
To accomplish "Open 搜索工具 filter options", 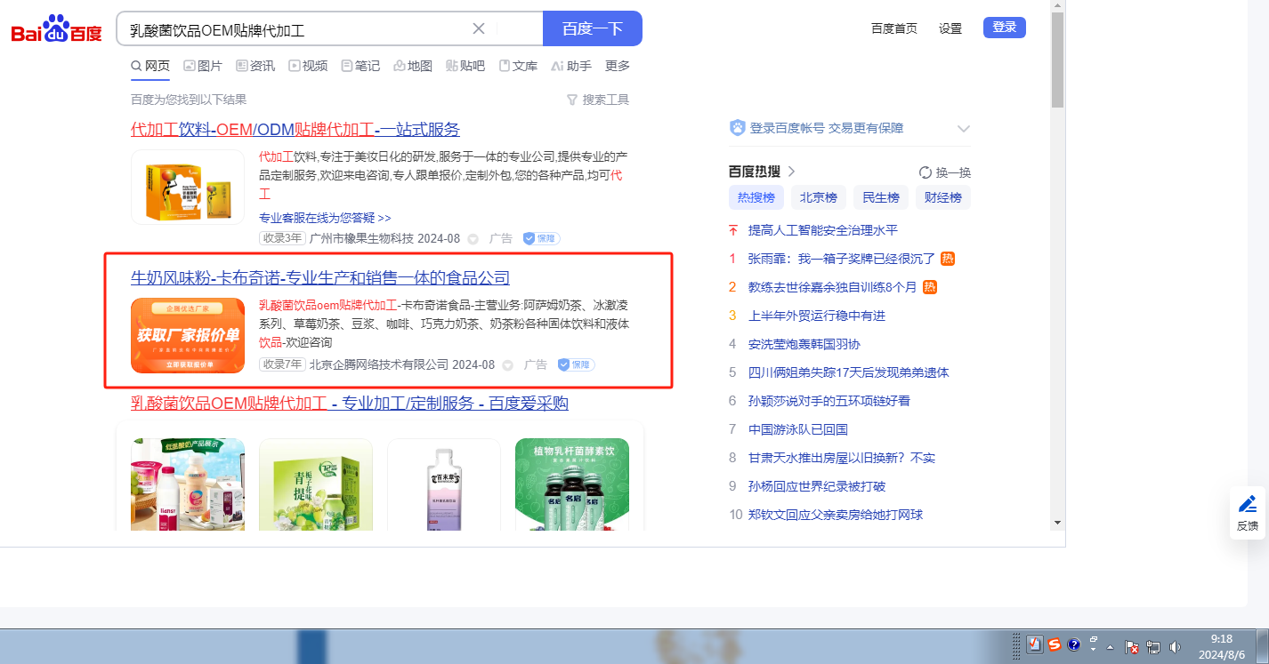I will click(598, 100).
